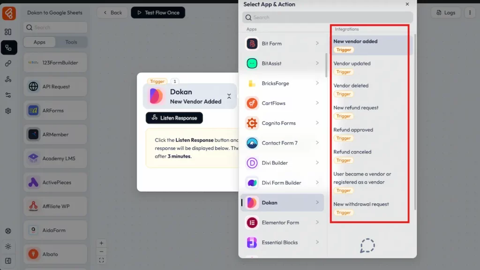Screen dimensions: 480x270
Task: Toggle light theme sun icon
Action: click(8, 246)
